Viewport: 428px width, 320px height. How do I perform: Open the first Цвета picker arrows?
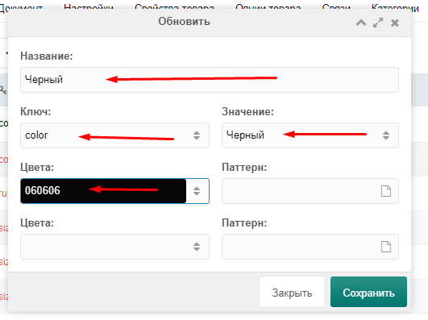197,191
